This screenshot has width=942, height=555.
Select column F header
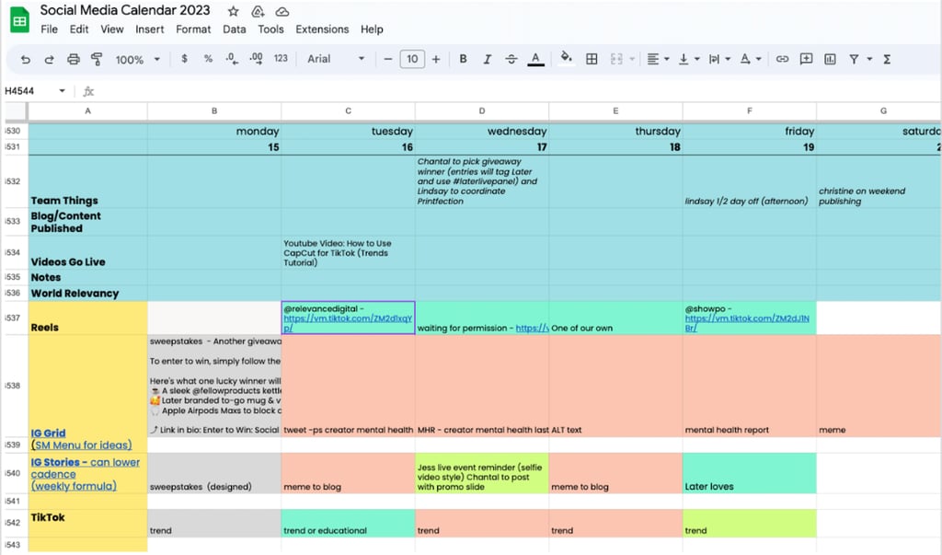pyautogui.click(x=749, y=110)
